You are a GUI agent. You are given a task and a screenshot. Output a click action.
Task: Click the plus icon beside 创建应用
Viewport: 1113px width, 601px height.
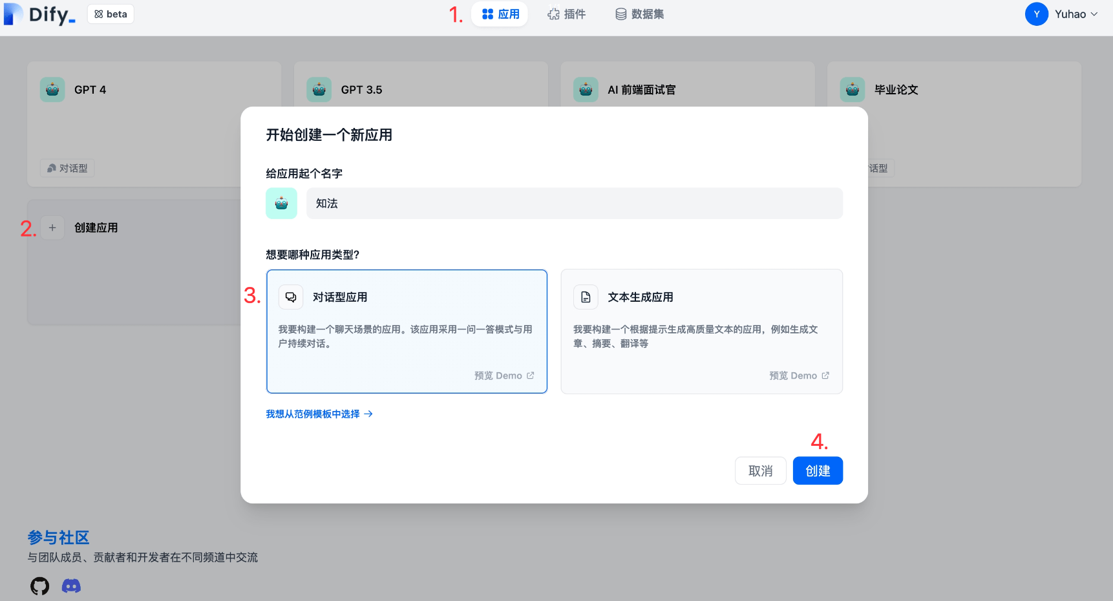[52, 227]
